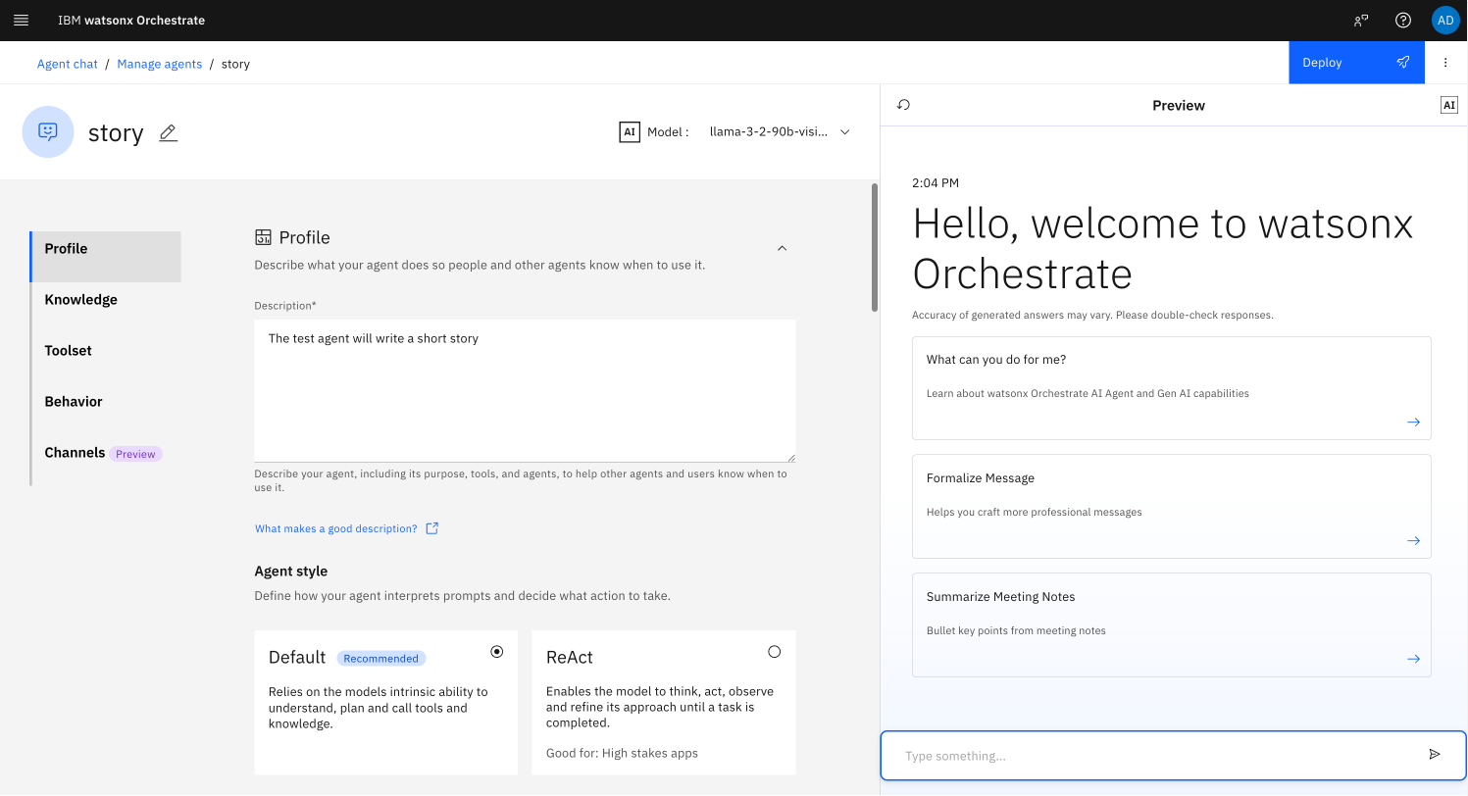
Task: Click the story breadcrumb text
Action: 235,64
